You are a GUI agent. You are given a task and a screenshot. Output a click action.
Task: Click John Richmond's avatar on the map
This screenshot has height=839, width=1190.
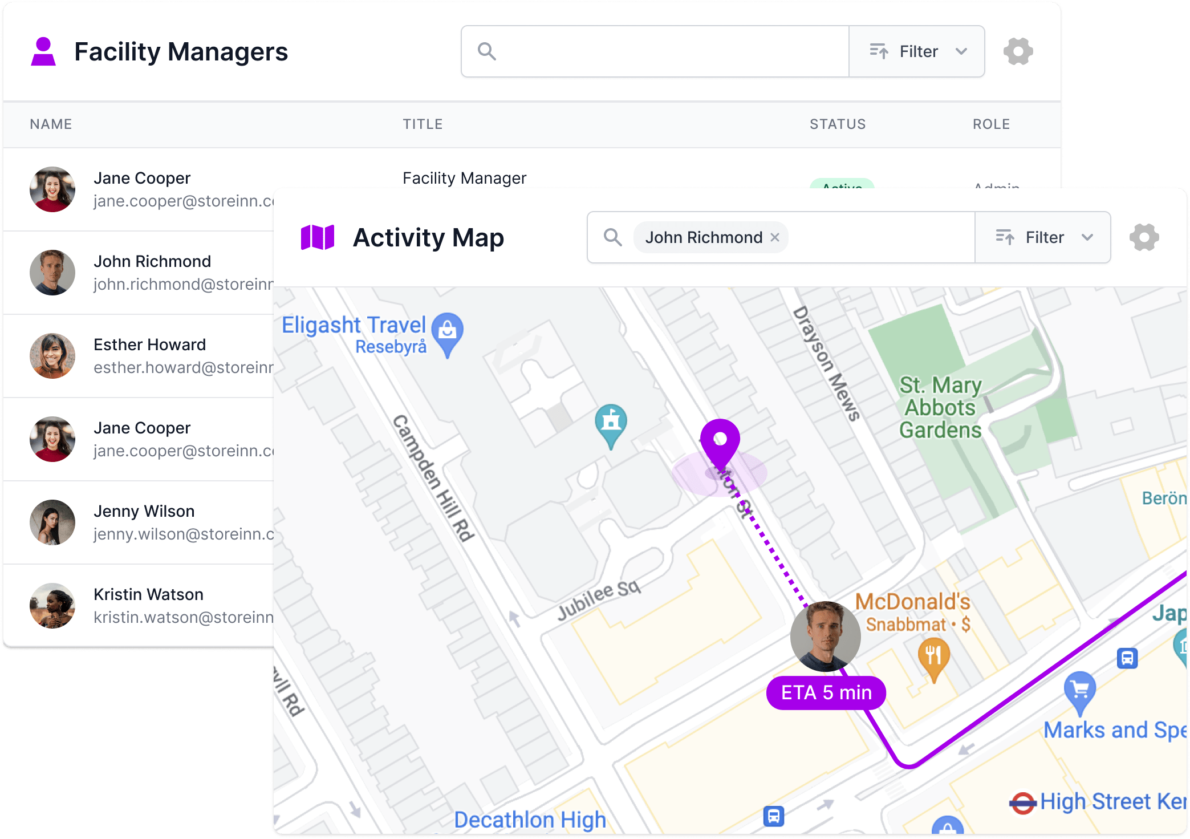pos(825,636)
